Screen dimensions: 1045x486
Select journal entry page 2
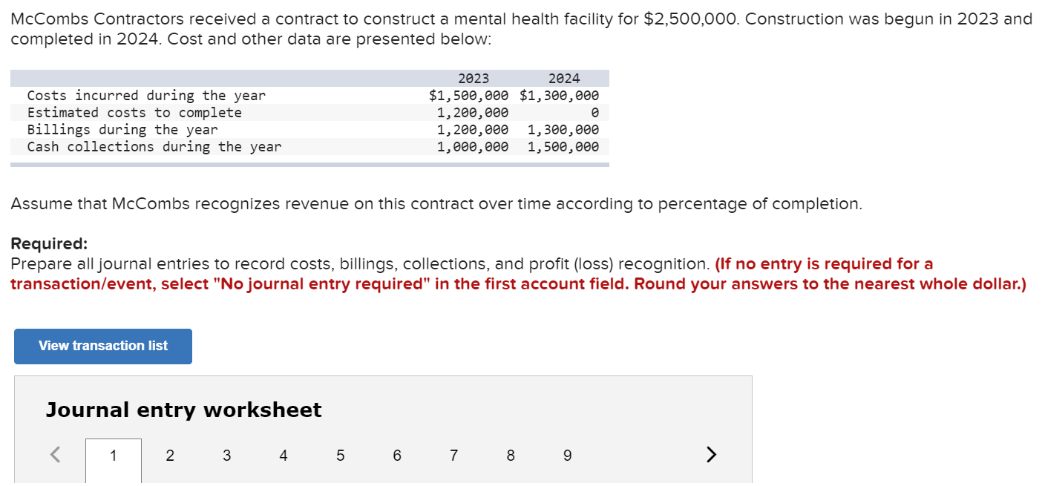(169, 455)
